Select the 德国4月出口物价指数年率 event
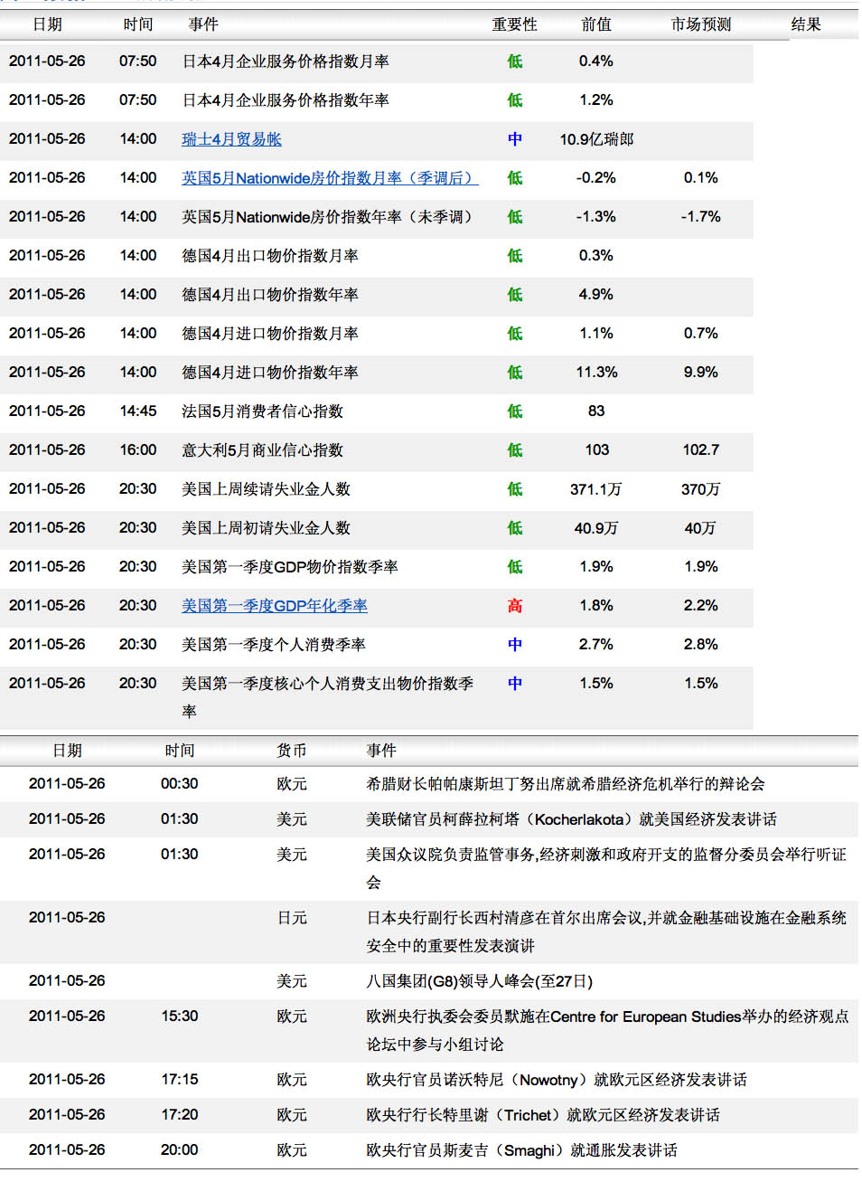The height and width of the screenshot is (1182, 862). coord(270,295)
